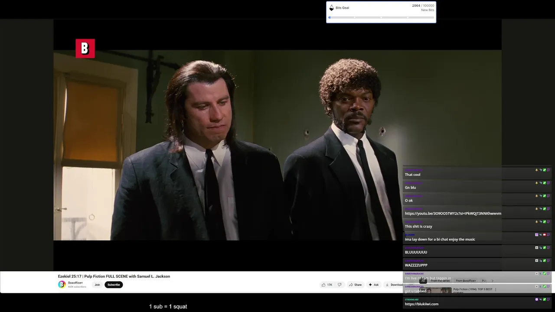
Task: Click the Bits Goal progress bar
Action: pyautogui.click(x=382, y=17)
